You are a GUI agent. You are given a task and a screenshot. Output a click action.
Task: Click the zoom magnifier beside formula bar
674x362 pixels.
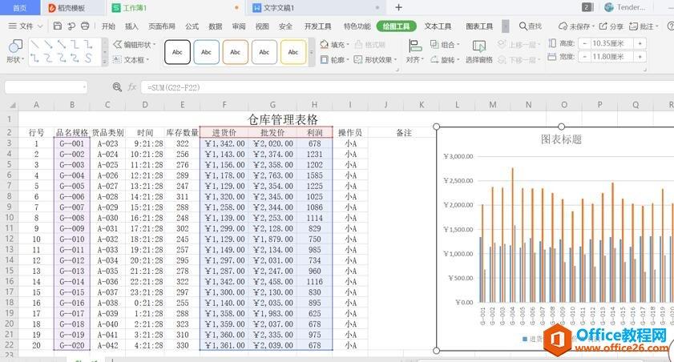117,87
